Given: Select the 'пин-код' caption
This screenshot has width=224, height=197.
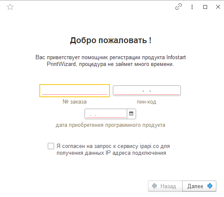Looking at the screenshot, I should (147, 102).
